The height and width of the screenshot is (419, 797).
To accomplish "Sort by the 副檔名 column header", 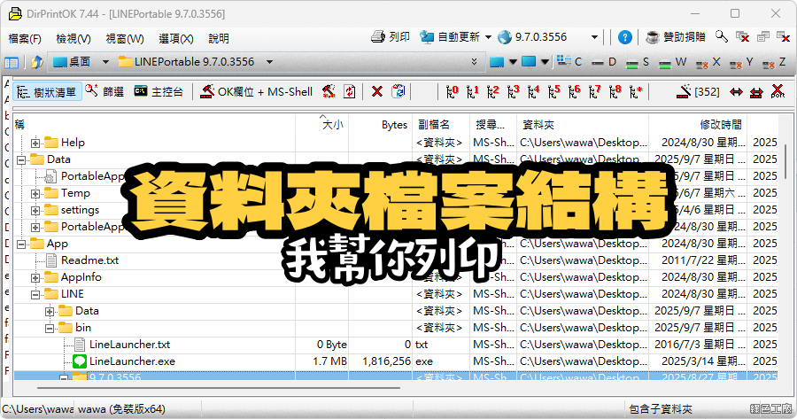I will [441, 125].
